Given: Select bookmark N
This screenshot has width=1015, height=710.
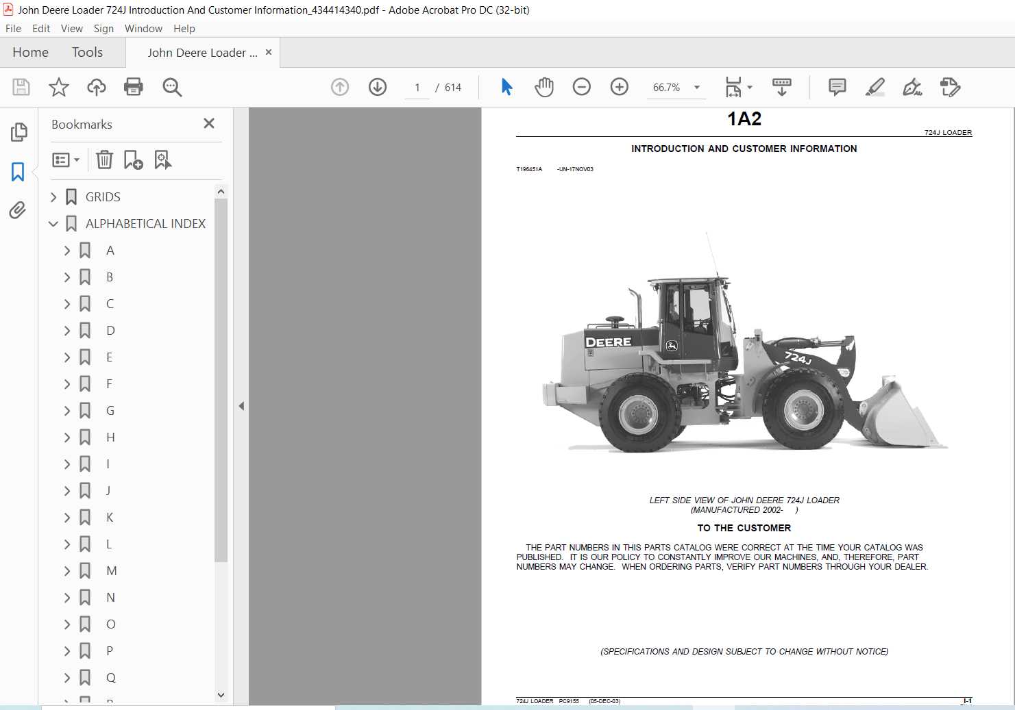Looking at the screenshot, I should tap(110, 598).
